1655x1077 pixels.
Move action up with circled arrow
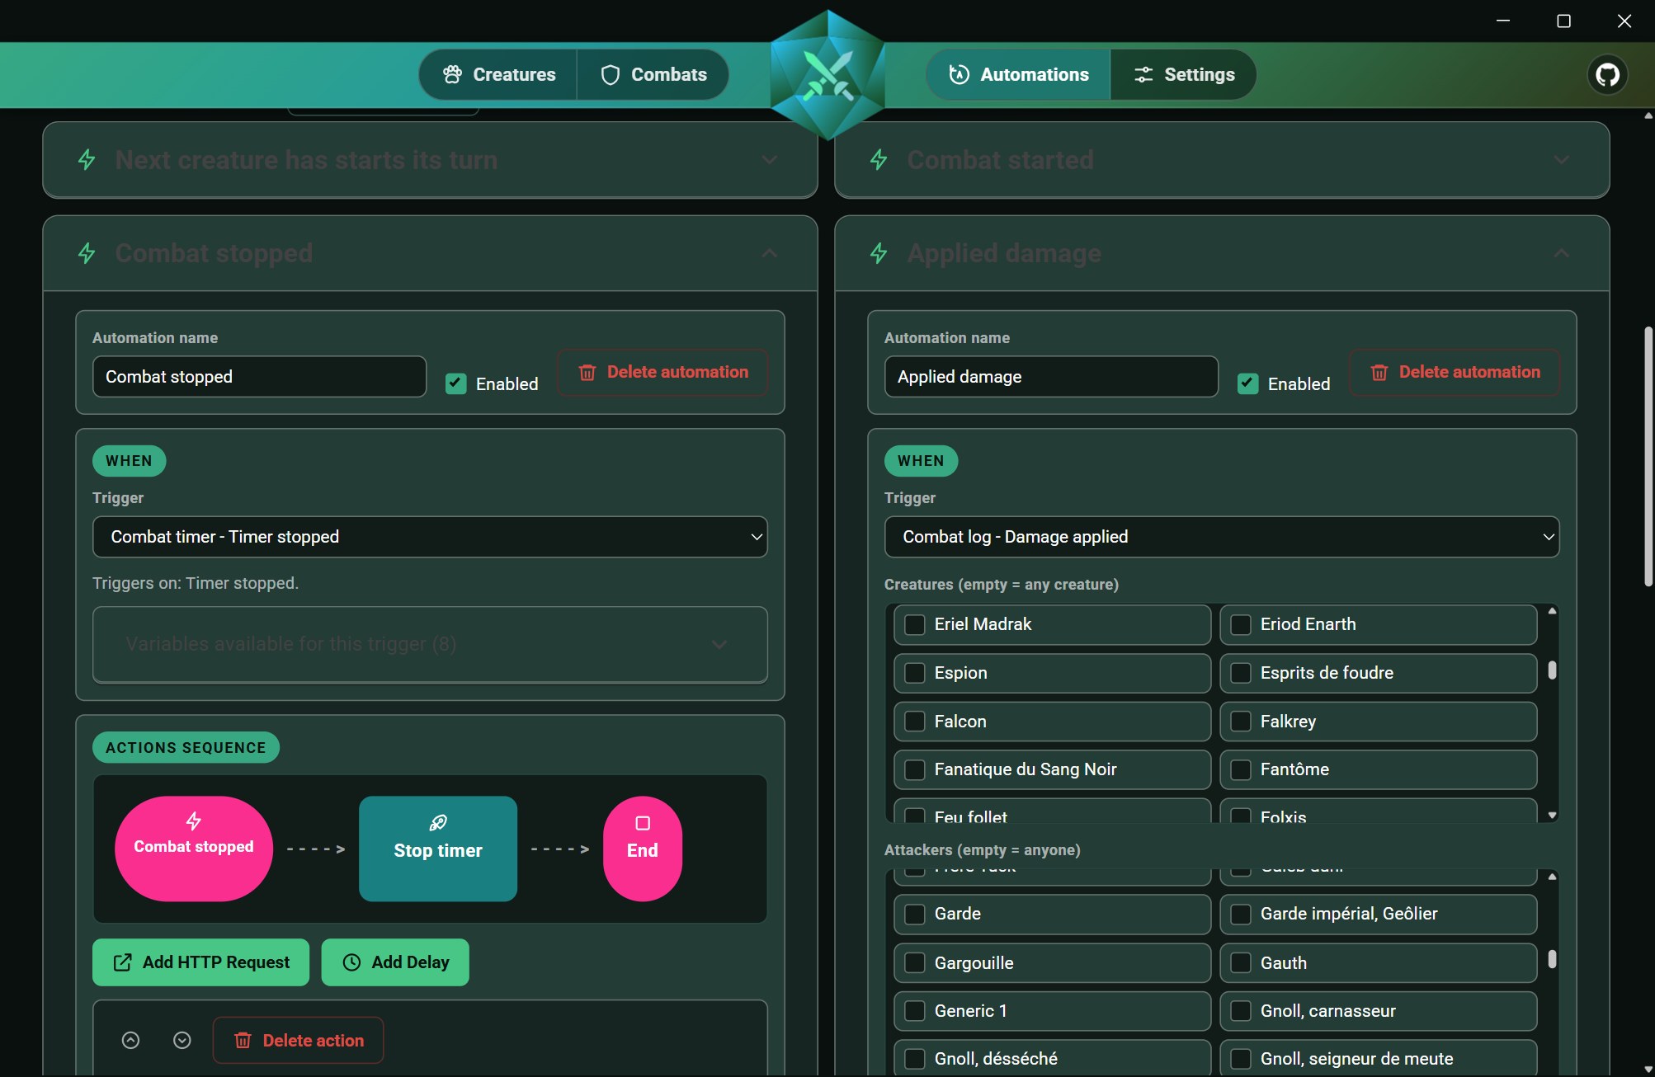[130, 1041]
